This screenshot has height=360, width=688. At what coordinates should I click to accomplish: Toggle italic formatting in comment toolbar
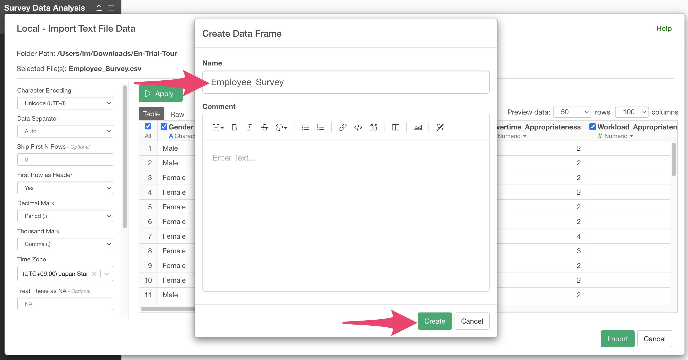[249, 128]
